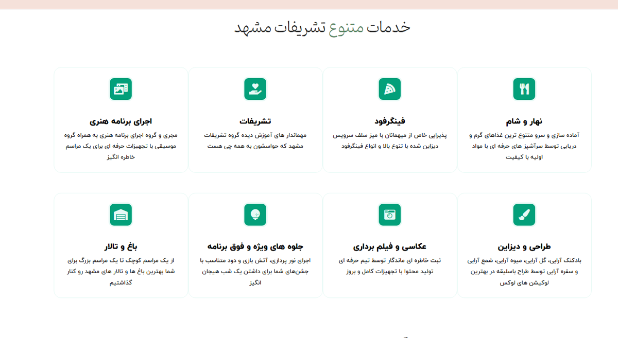Image resolution: width=618 pixels, height=338 pixels.
Task: Click the fork and knife icon
Action: [524, 89]
